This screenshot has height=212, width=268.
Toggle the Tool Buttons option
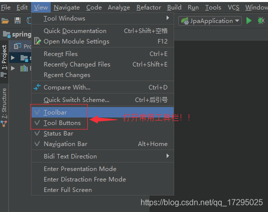click(102, 123)
